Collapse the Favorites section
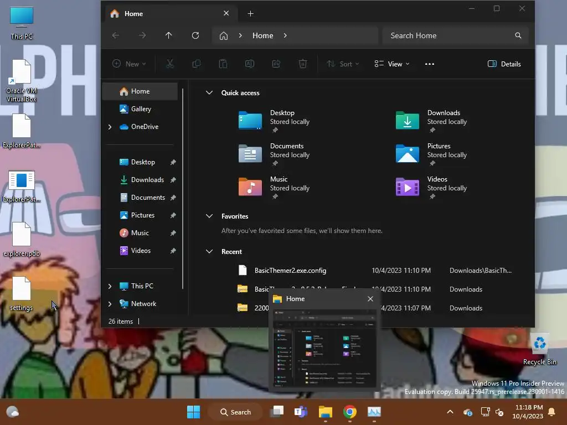567x425 pixels. pyautogui.click(x=209, y=216)
